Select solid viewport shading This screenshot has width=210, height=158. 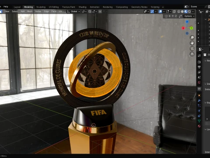click(x=182, y=11)
